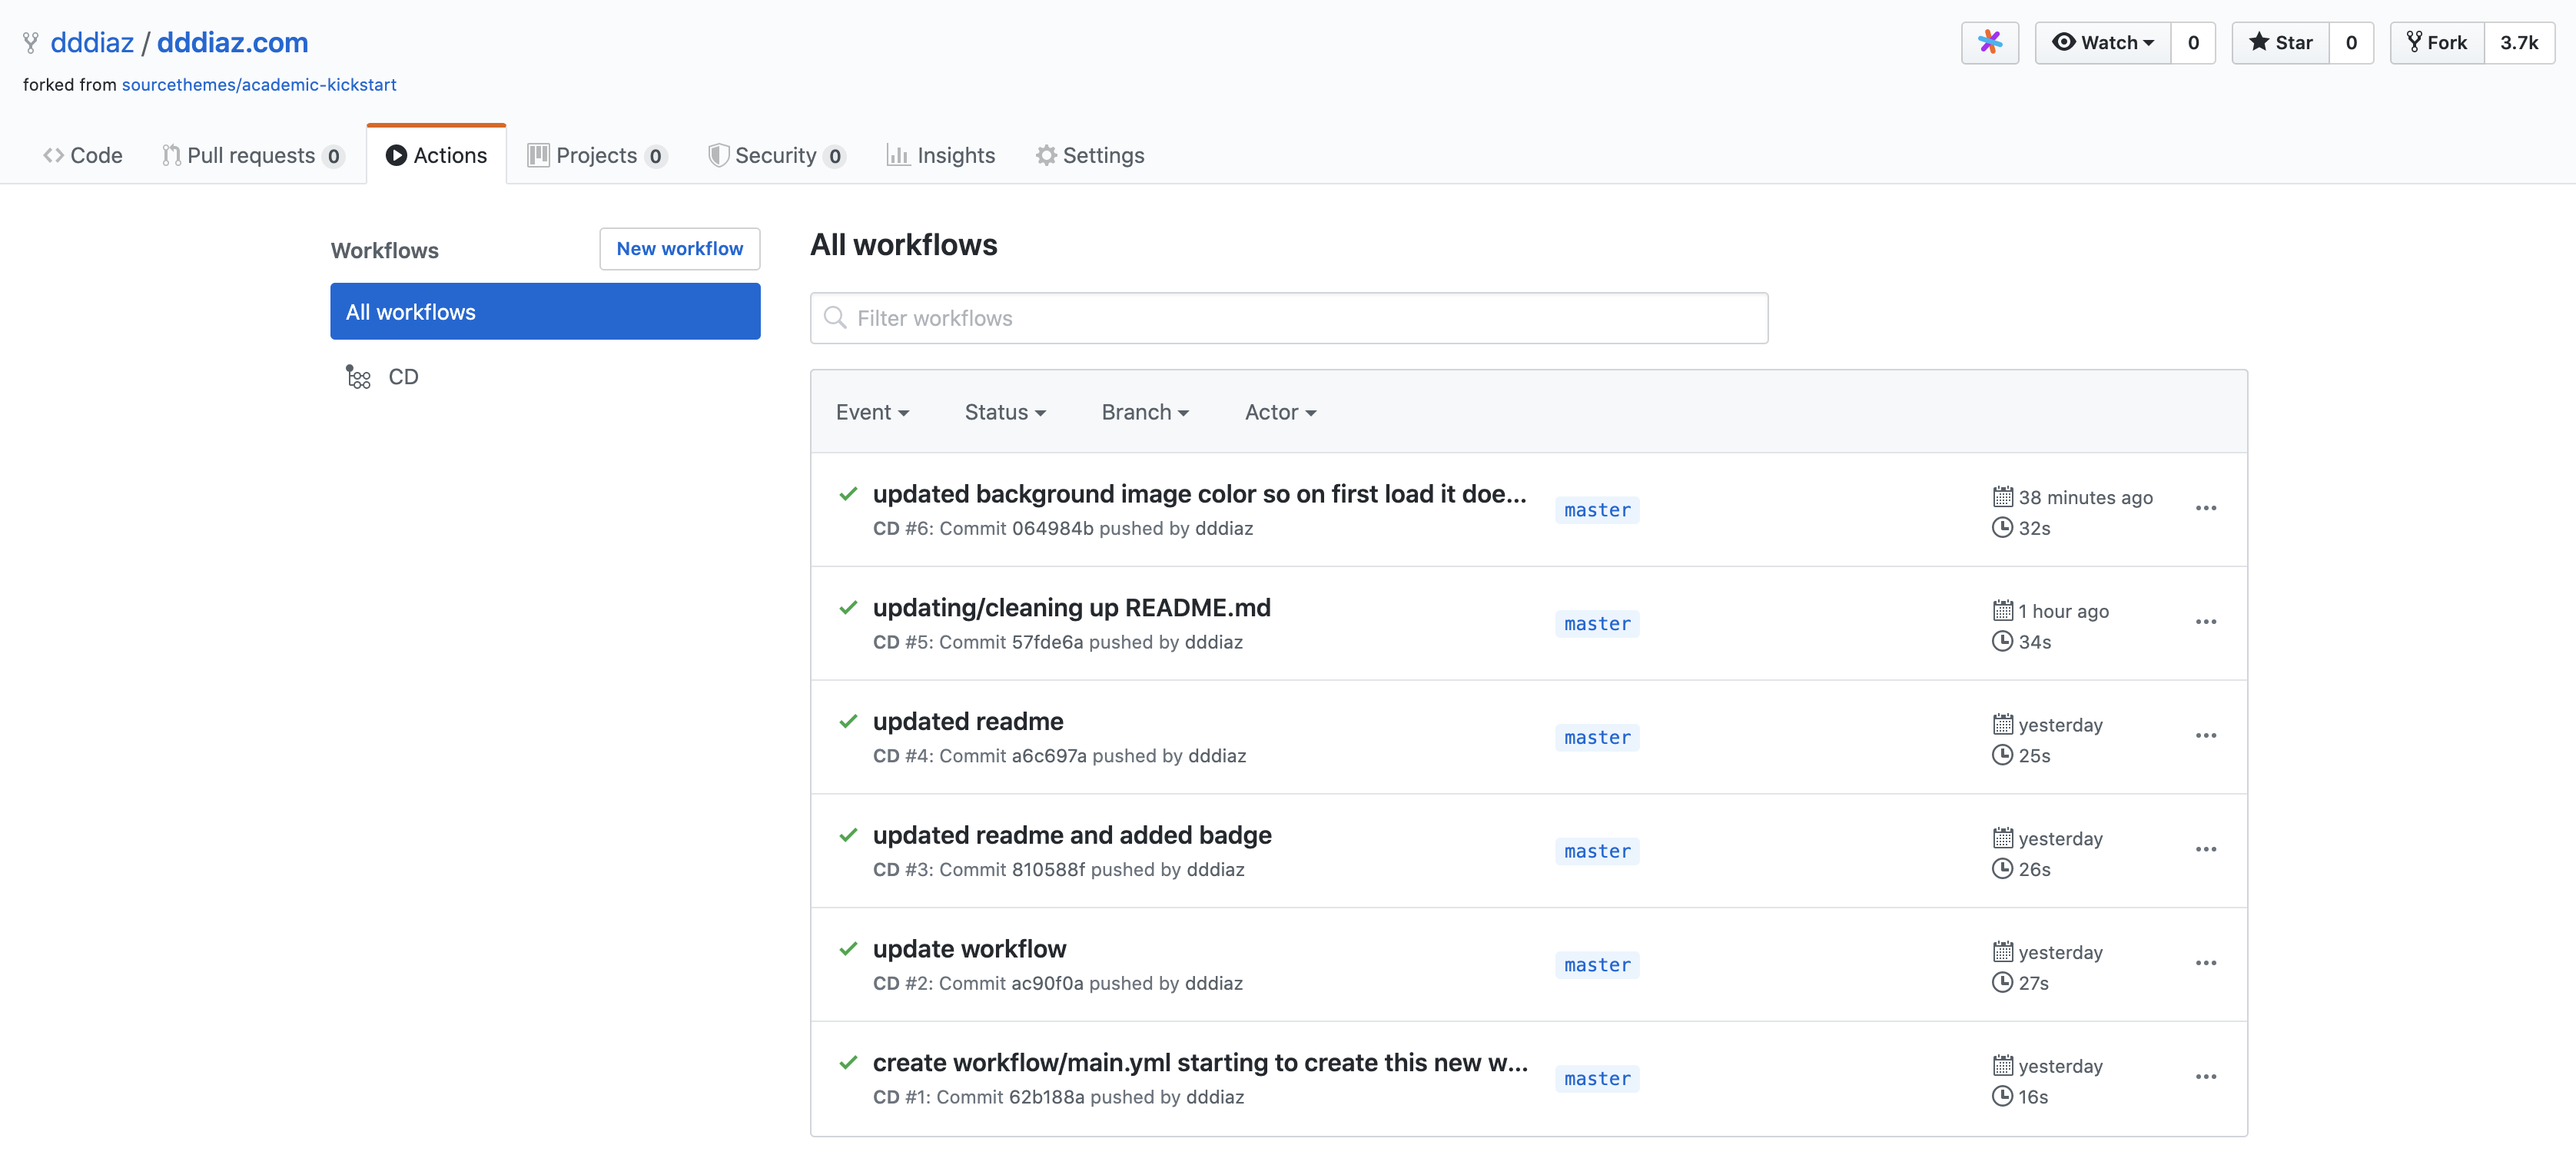Click the success checkmark on update workflow run
This screenshot has width=2576, height=1165.
point(848,948)
